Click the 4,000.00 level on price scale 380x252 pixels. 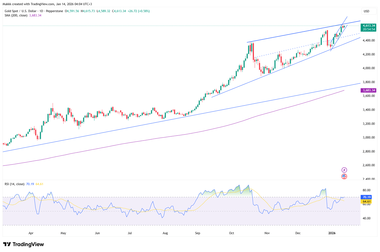point(368,68)
